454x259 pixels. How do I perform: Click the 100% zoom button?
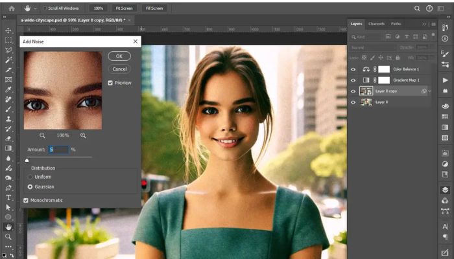pos(98,8)
